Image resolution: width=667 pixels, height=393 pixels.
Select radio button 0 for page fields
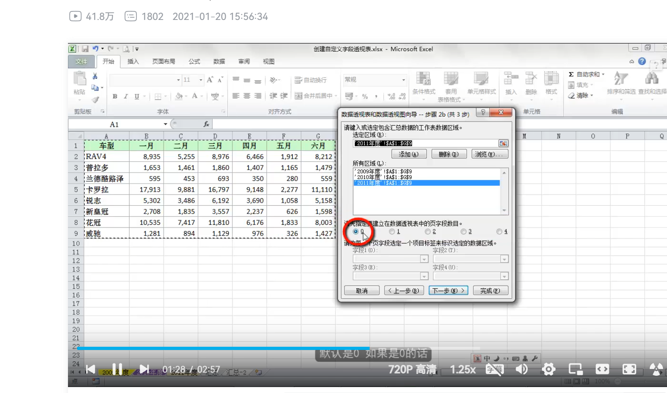pyautogui.click(x=356, y=232)
